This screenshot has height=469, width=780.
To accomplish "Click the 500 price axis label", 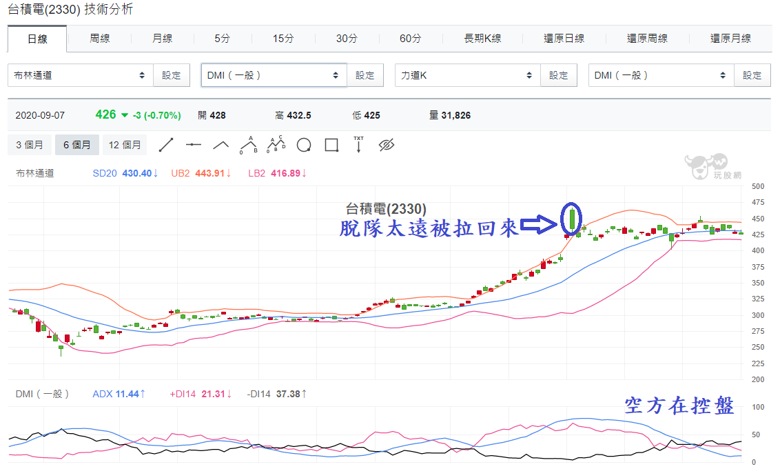I will pos(758,186).
